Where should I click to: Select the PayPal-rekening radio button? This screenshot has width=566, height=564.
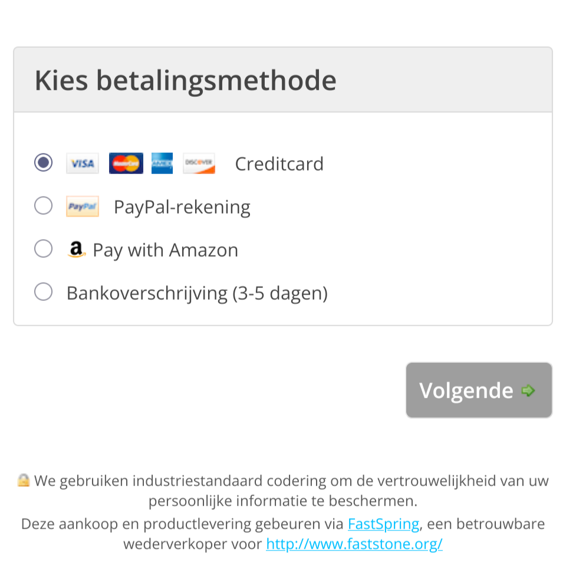click(x=43, y=206)
